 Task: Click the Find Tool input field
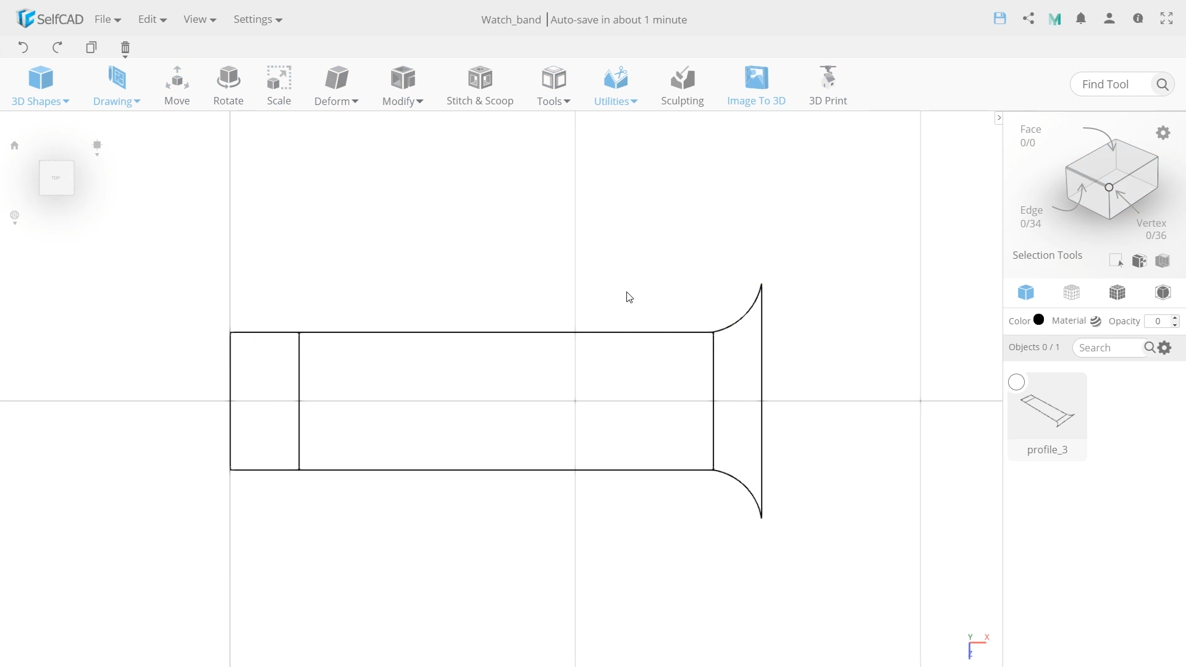pos(1112,84)
